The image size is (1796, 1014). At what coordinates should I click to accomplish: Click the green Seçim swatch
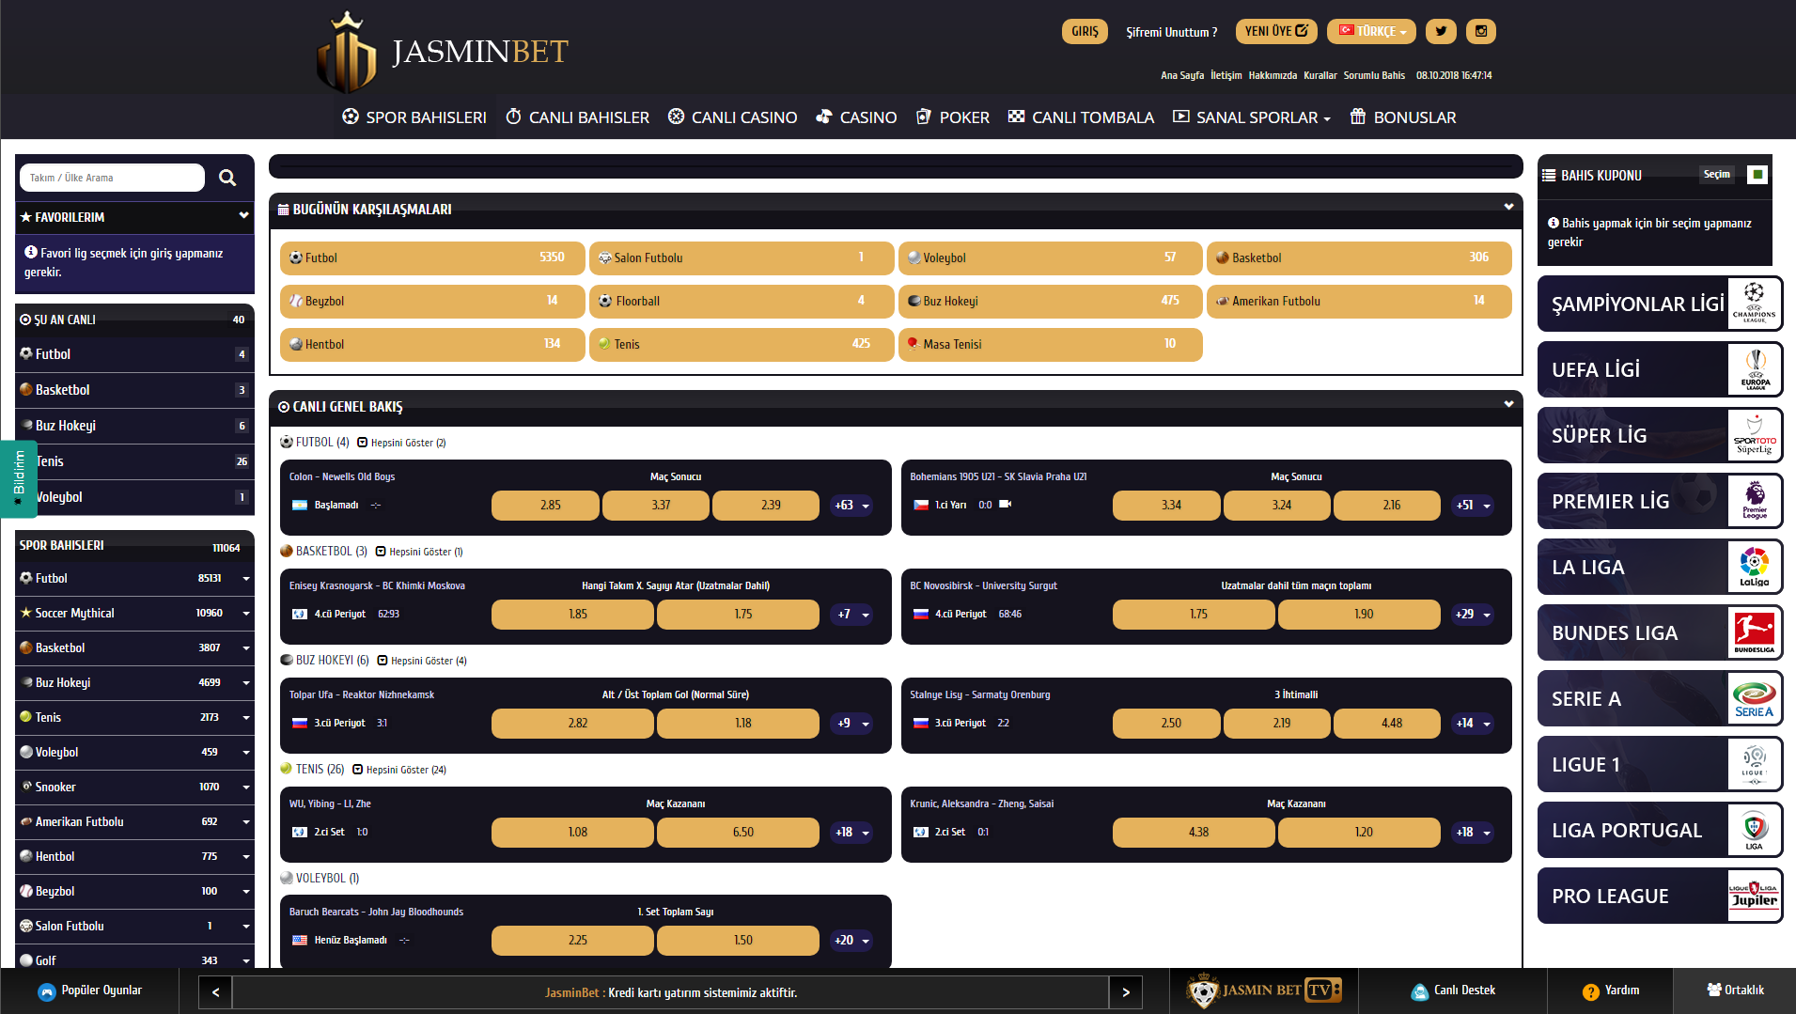coord(1757,175)
